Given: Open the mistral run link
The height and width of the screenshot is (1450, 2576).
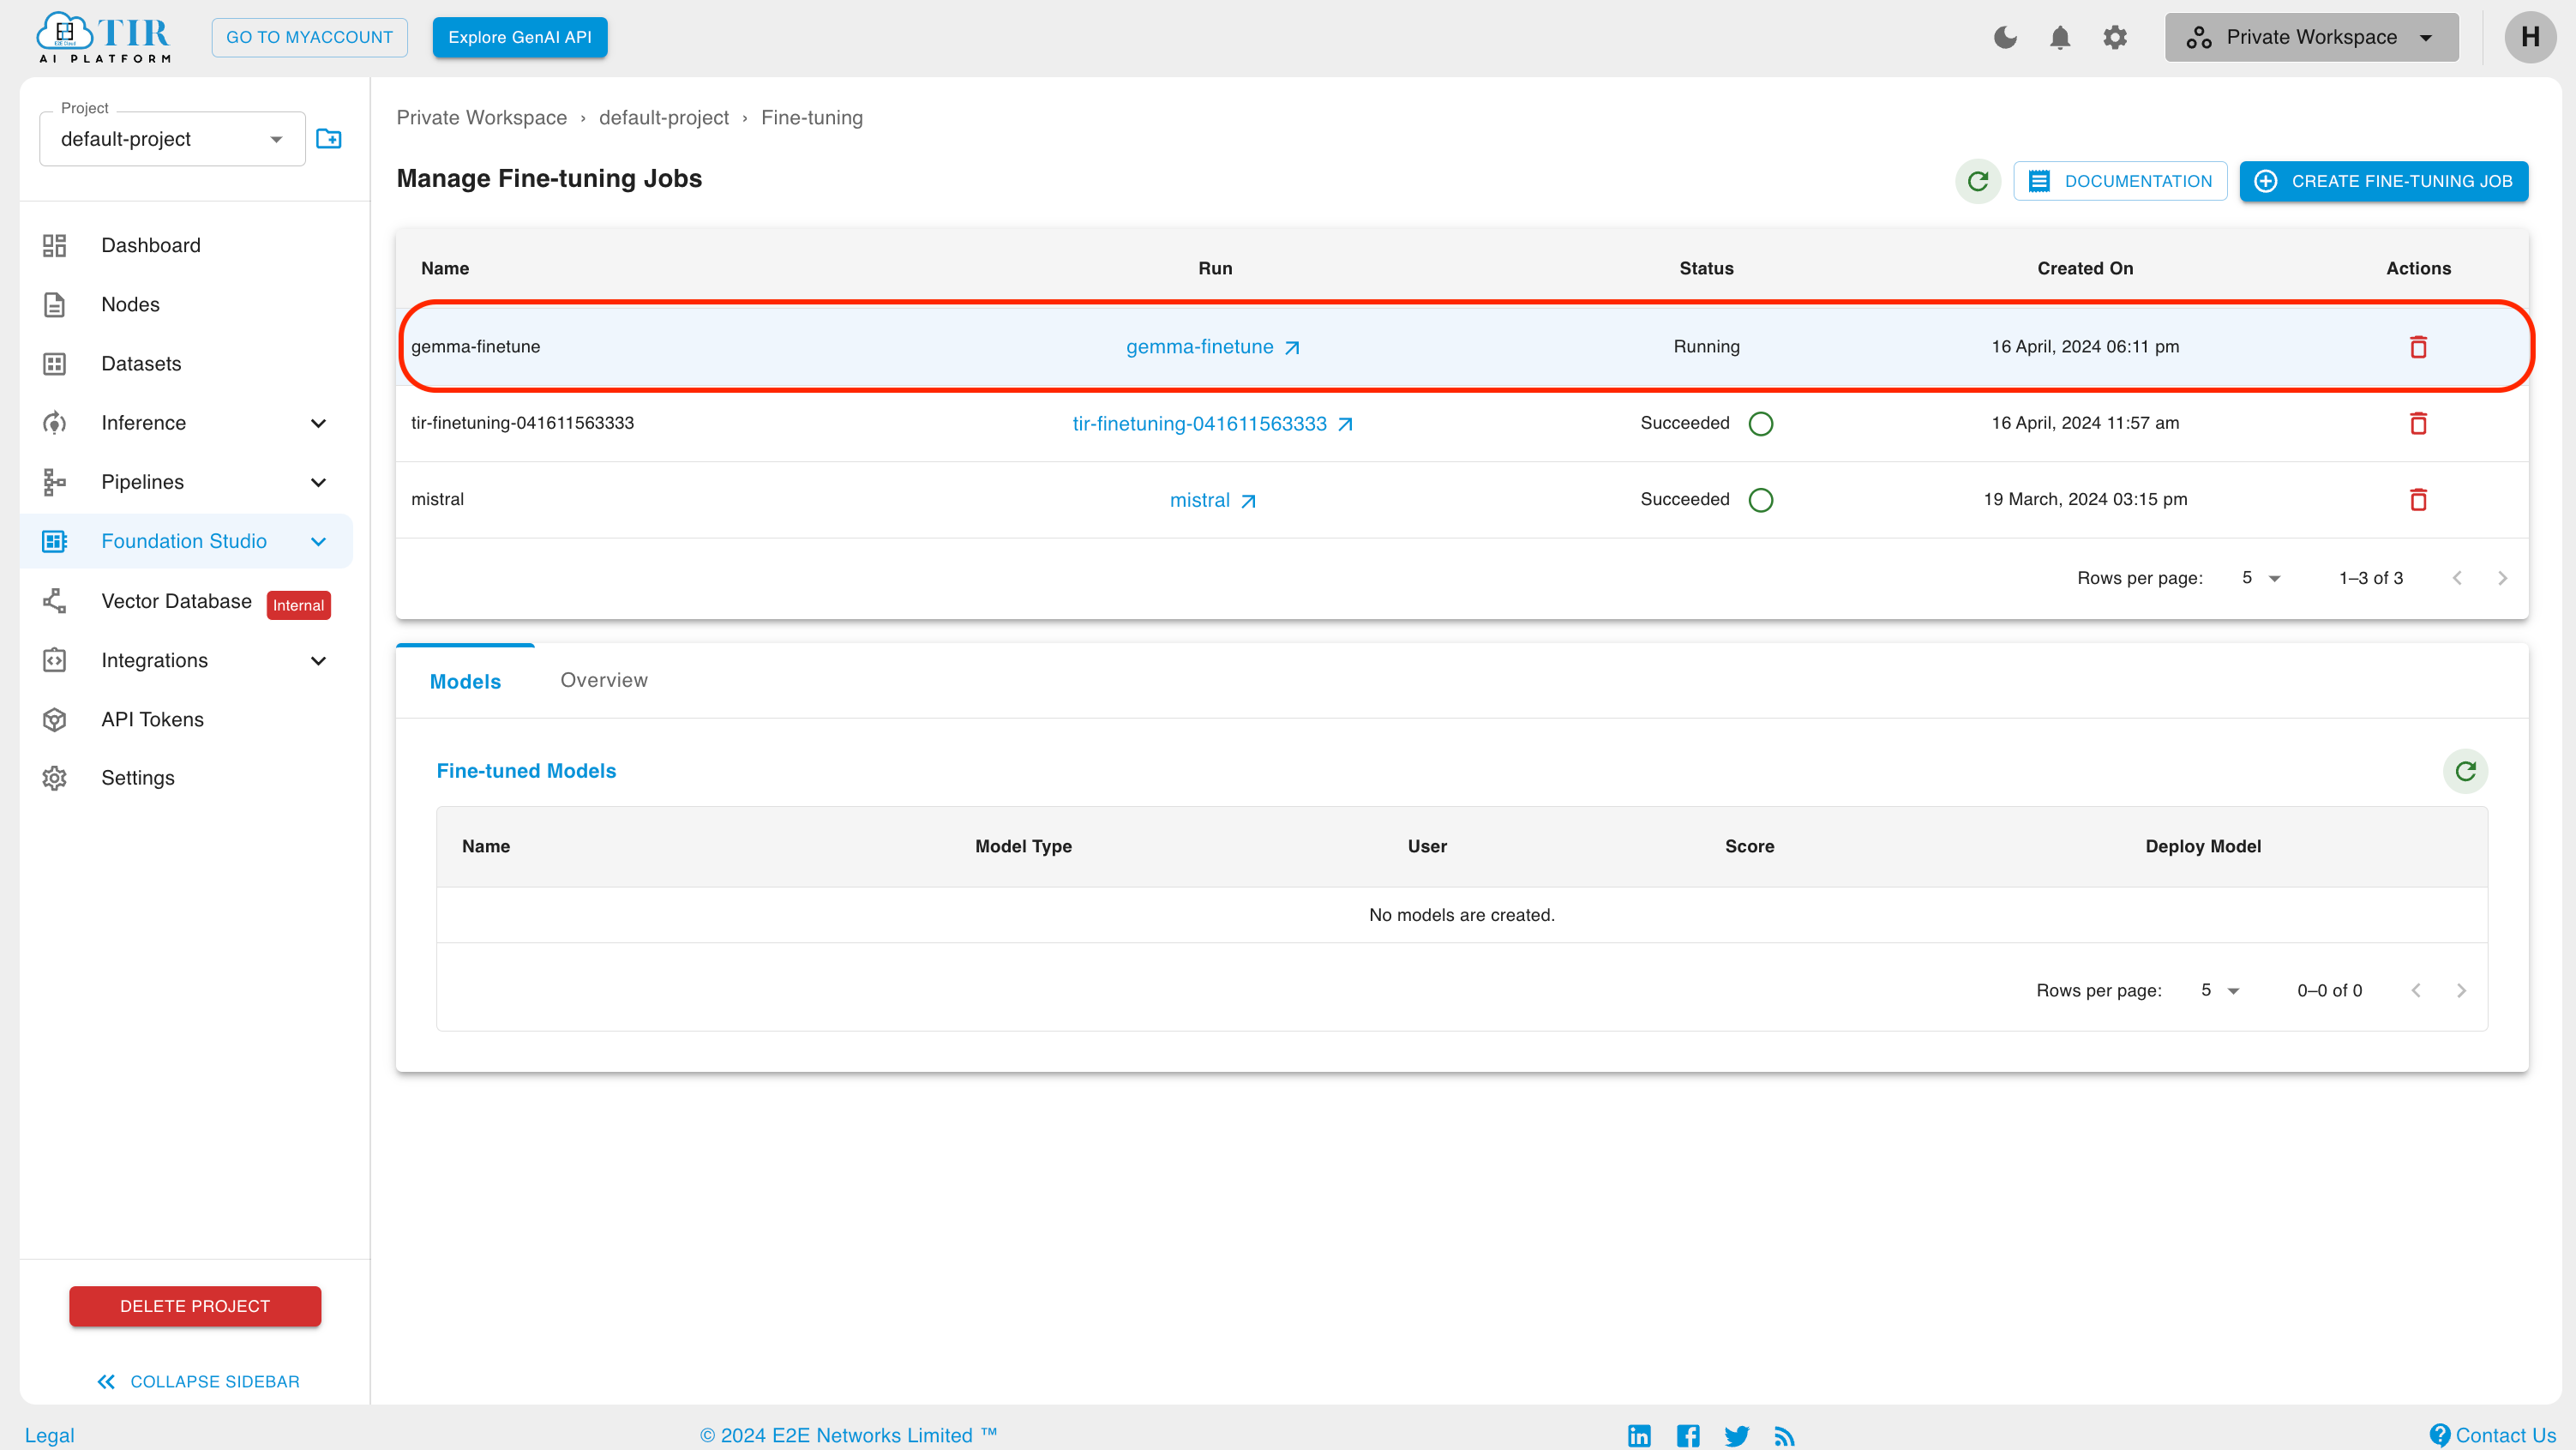Looking at the screenshot, I should [x=1213, y=500].
